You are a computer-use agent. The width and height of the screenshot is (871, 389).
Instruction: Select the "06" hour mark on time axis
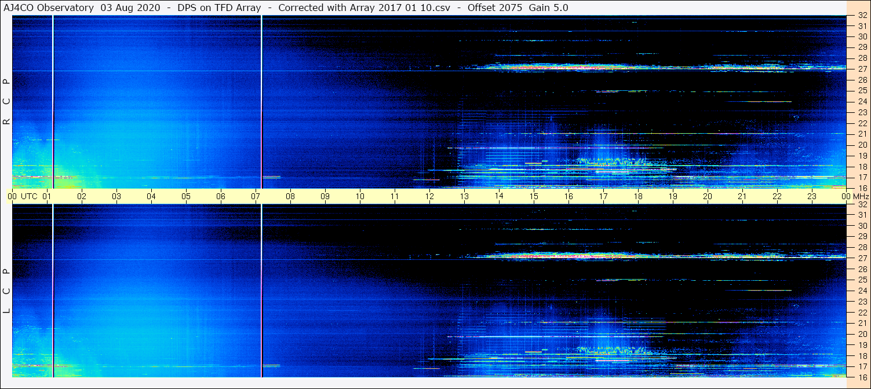(221, 196)
